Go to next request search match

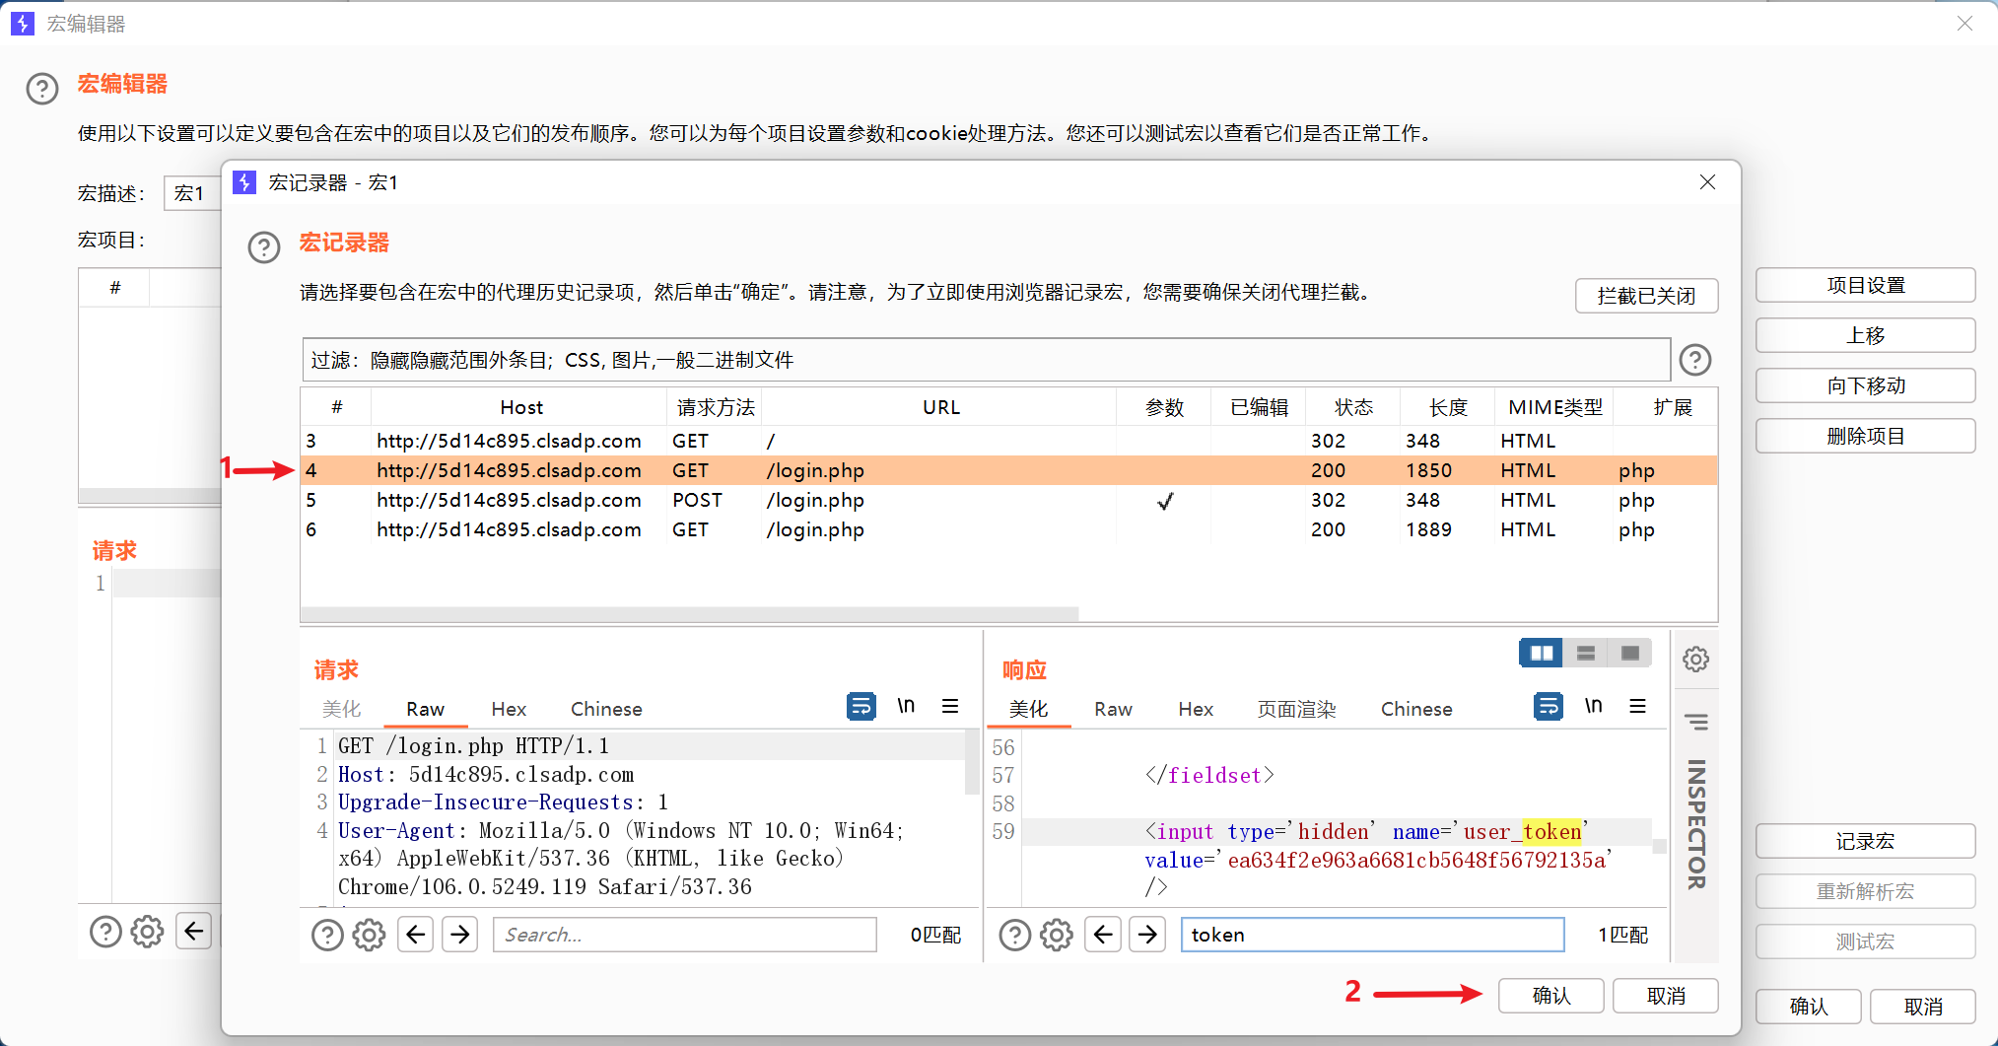[460, 934]
